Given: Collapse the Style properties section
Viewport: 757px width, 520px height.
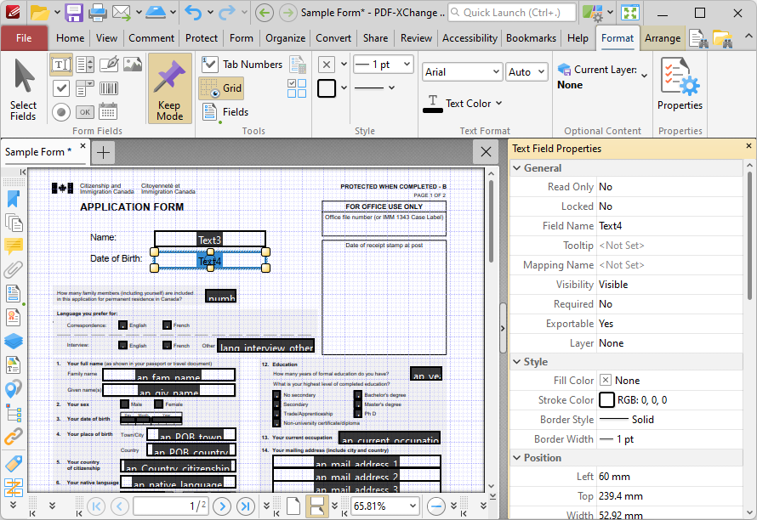Looking at the screenshot, I should point(517,362).
